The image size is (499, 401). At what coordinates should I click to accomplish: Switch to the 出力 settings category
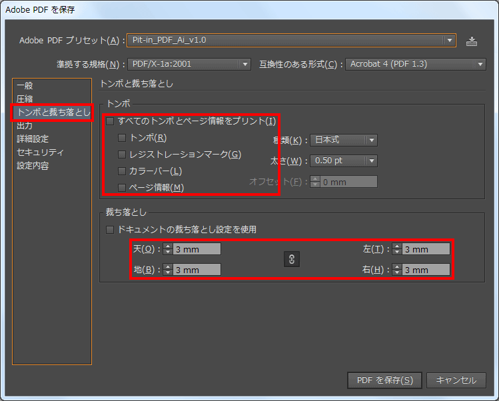click(25, 125)
